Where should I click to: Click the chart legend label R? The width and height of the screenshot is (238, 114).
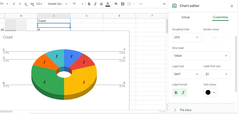(x=124, y=83)
